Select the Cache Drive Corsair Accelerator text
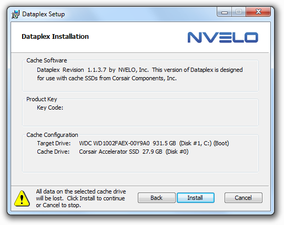This screenshot has width=284, height=225. (134, 152)
